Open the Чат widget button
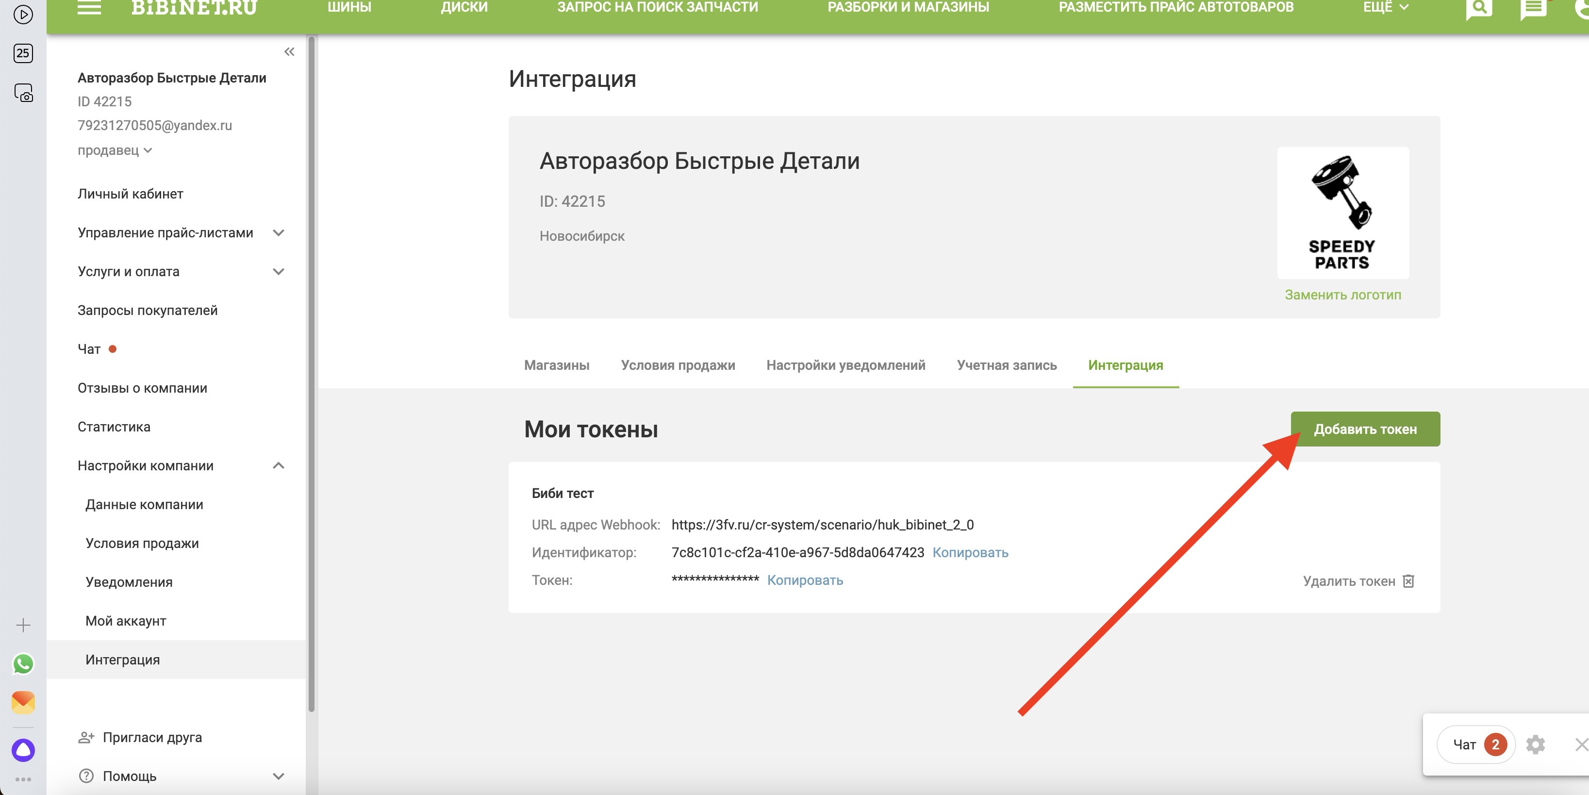The width and height of the screenshot is (1589, 795). click(1475, 745)
